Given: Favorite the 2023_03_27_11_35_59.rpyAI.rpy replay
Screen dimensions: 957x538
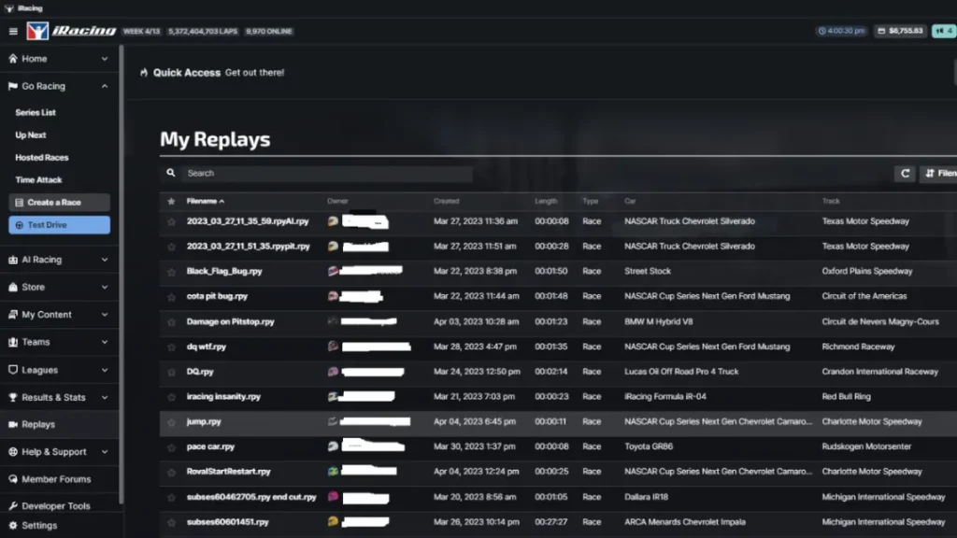Looking at the screenshot, I should point(171,221).
